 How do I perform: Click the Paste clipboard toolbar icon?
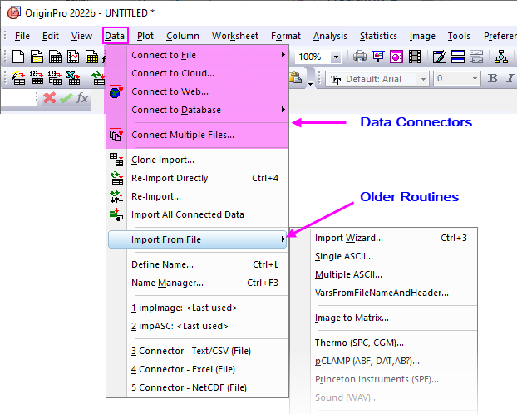tap(295, 78)
